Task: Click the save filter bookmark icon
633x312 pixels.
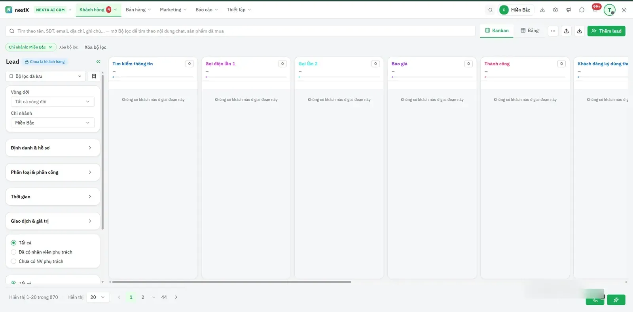Action: (x=94, y=76)
